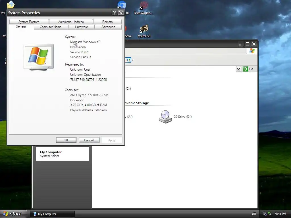Click the "3.79 GHz, 4.00 GB of RAM" line
The height and width of the screenshot is (218, 291).
(x=88, y=105)
